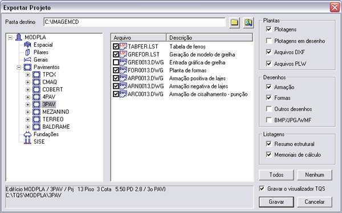Expand the TERREO floor node
Screen dimensions: 342x213
pyautogui.click(x=28, y=120)
